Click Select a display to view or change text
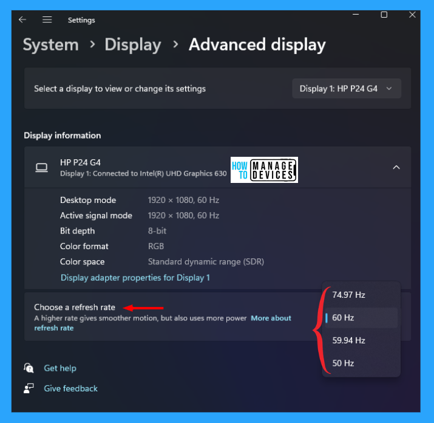The width and height of the screenshot is (434, 423). [x=120, y=89]
